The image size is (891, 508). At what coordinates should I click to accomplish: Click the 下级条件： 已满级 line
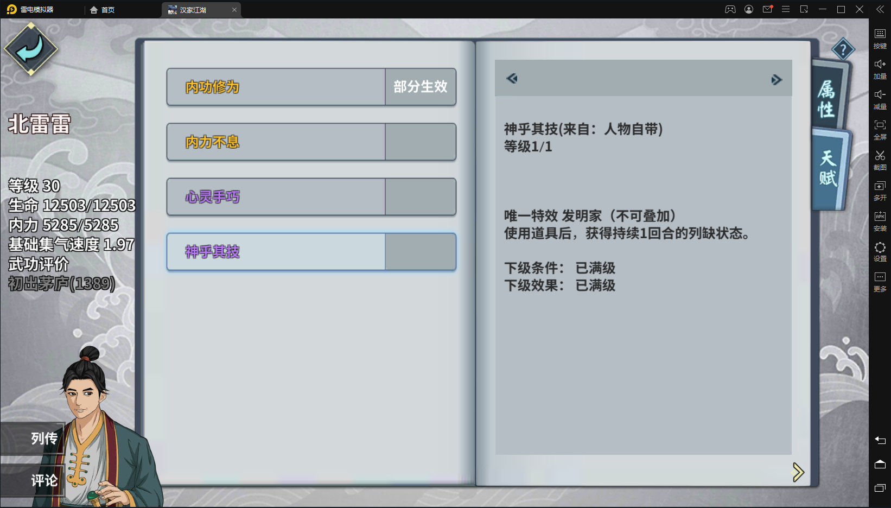[x=559, y=268]
